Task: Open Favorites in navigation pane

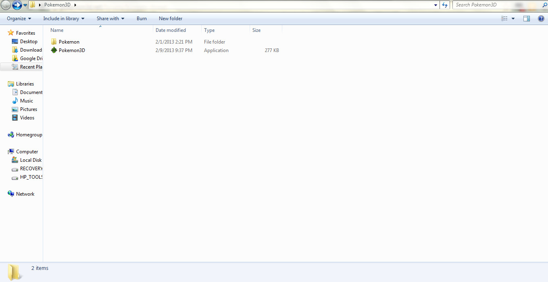Action: [25, 33]
